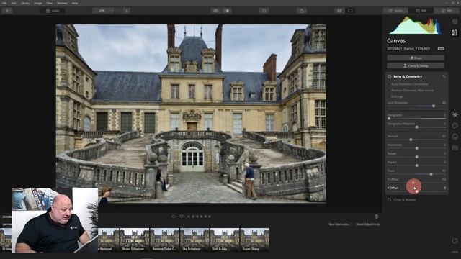Adjust the Devignette Midpoint slider
Viewport: 461px width, 259px height.
[x=416, y=127]
